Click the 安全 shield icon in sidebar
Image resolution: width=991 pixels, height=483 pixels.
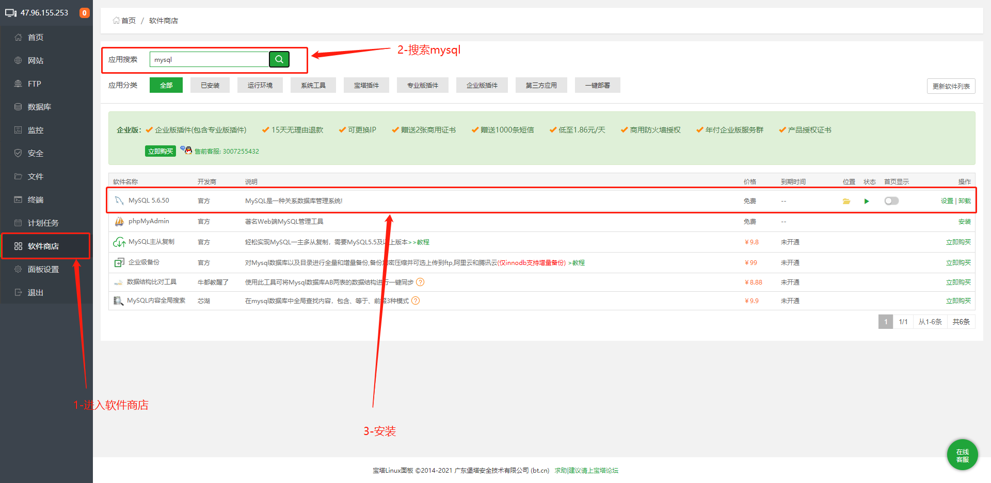pos(18,153)
